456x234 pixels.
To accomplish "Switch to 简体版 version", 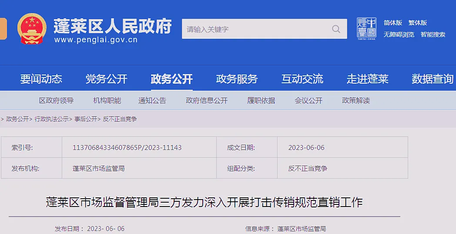I will [x=392, y=23].
